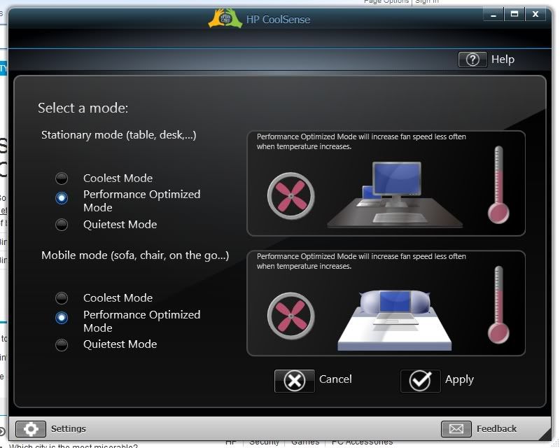Click the desktop computer on desk illustration
This screenshot has width=560, height=448.
(395, 195)
